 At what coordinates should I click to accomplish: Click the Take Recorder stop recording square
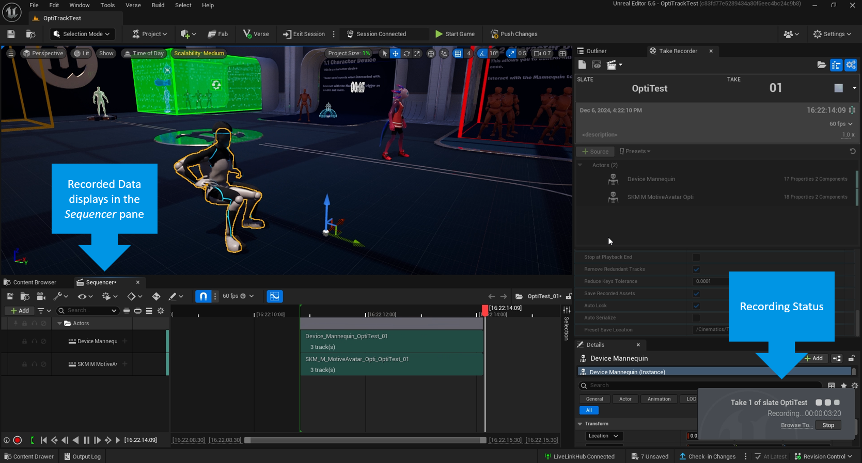pyautogui.click(x=838, y=88)
